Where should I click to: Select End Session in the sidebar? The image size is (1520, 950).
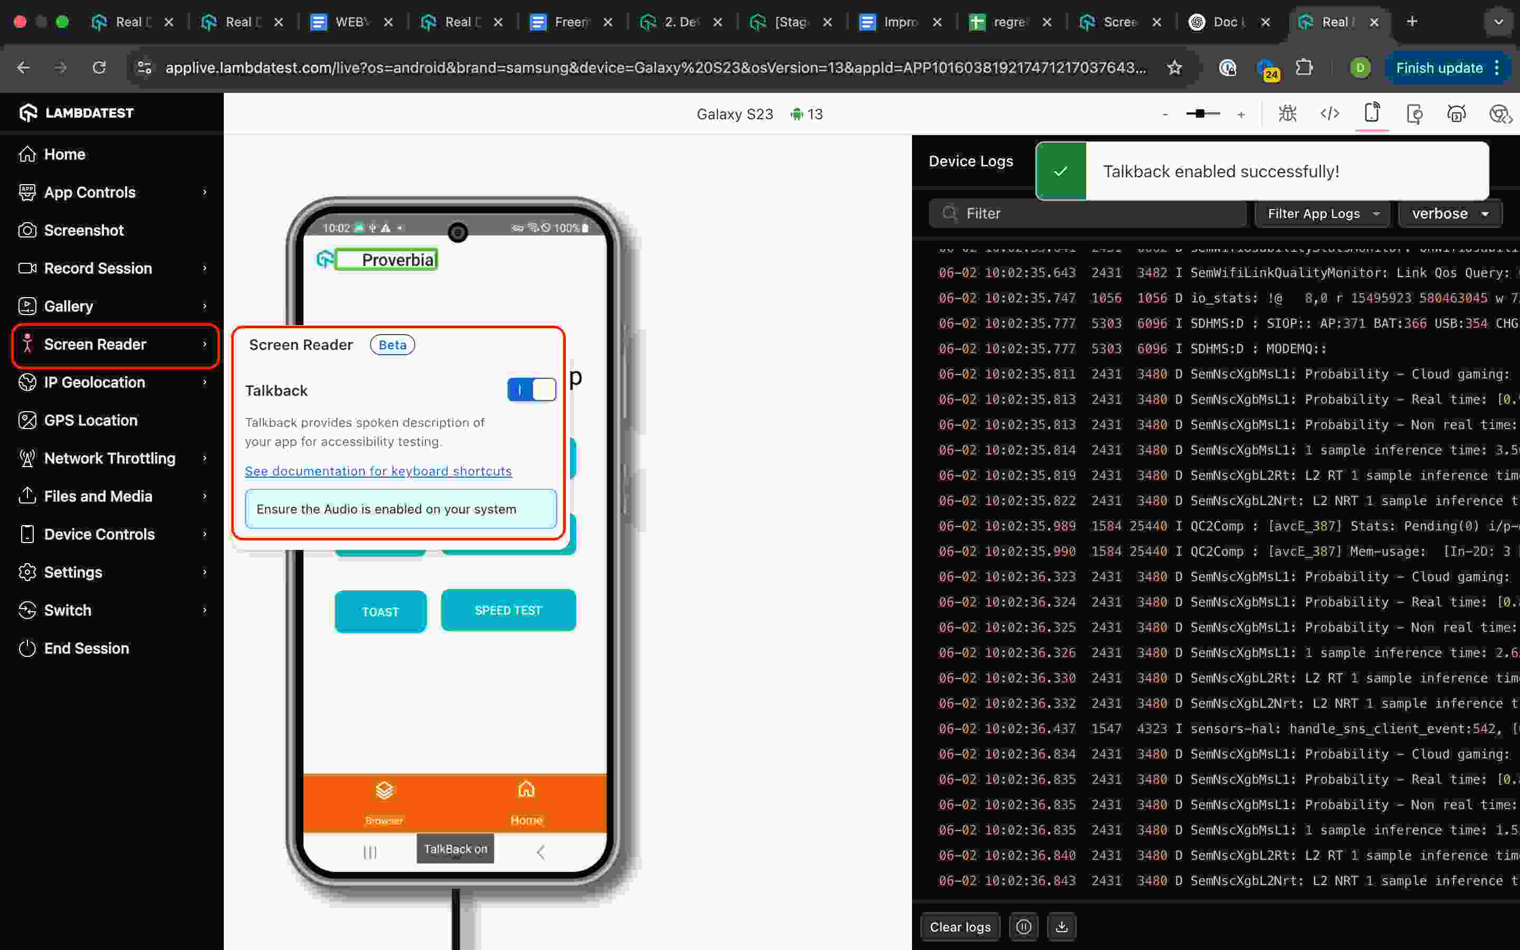point(86,648)
